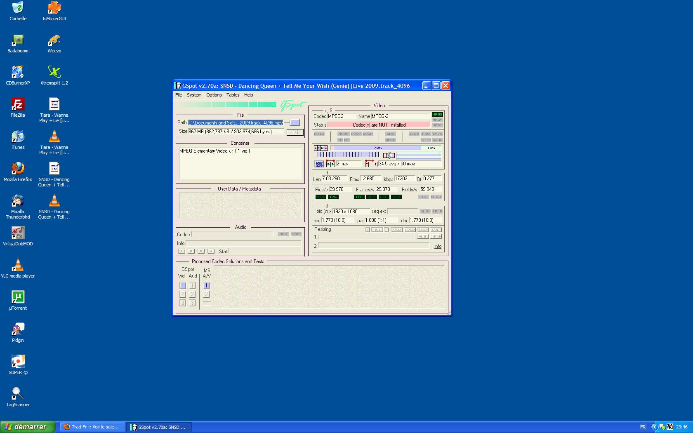Click the B-frame distance arrow icon
The width and height of the screenshot is (693, 433).
[330, 163]
